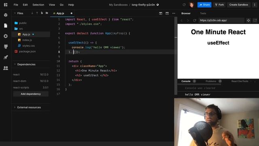Open the Explorer file icon in sidebar
Image resolution: width=259 pixels, height=146 pixels.
click(x=6, y=26)
